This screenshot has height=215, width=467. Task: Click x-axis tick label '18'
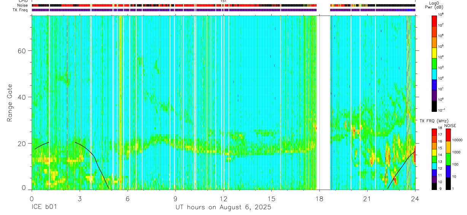pyautogui.click(x=319, y=199)
